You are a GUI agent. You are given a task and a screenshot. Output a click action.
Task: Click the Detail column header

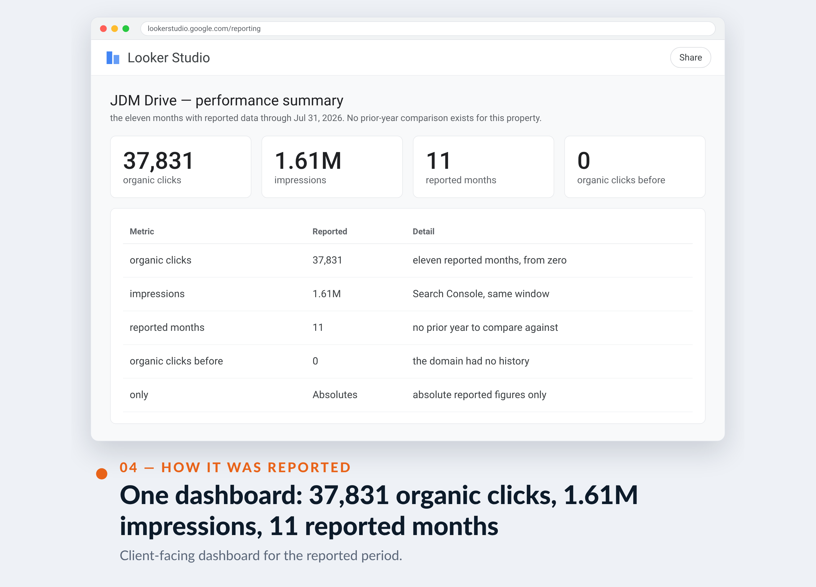pos(423,231)
